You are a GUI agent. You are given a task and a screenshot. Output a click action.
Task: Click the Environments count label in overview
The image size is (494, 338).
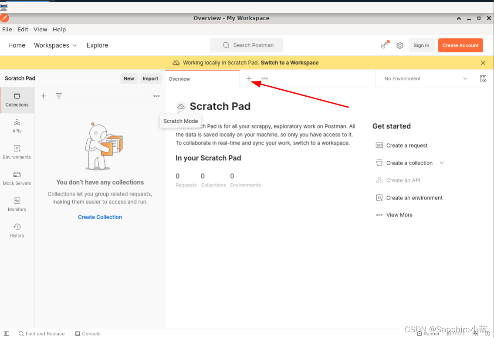(x=245, y=185)
